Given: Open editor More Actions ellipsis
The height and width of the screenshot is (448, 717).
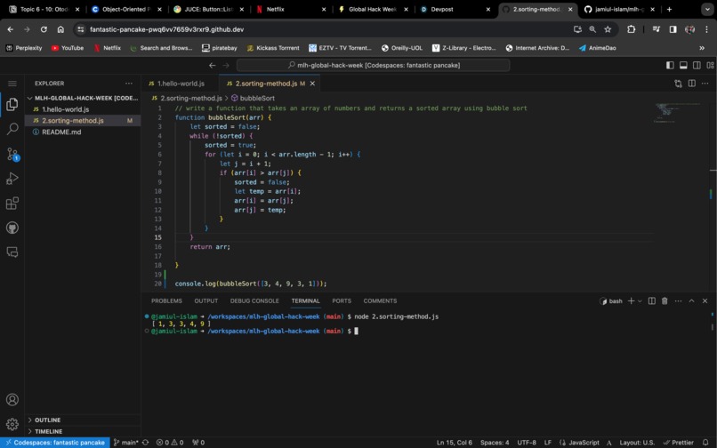Looking at the screenshot, I should click(x=705, y=84).
